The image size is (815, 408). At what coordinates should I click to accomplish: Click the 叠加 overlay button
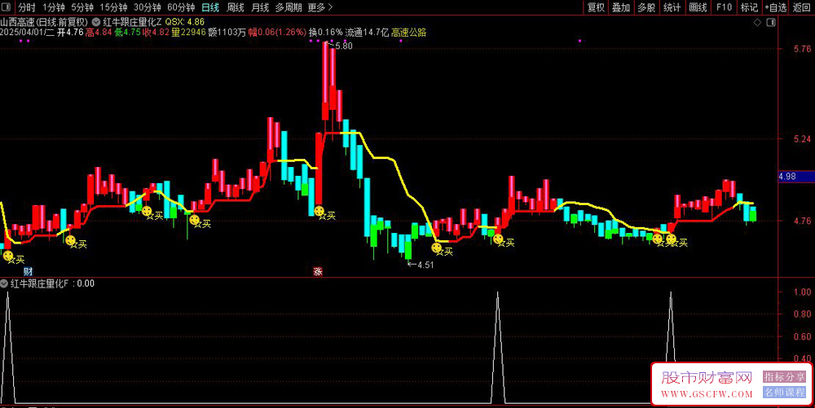pyautogui.click(x=621, y=7)
